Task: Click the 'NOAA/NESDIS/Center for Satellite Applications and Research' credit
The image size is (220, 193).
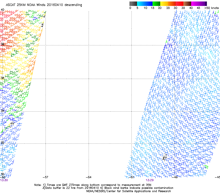Action: pyautogui.click(x=128, y=191)
